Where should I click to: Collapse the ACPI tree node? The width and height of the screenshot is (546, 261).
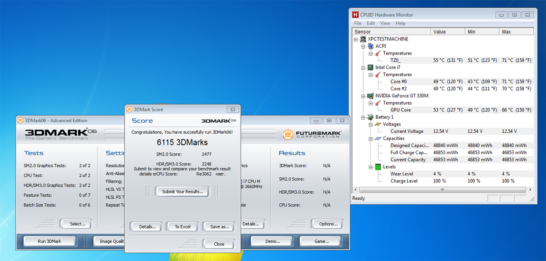pyautogui.click(x=363, y=46)
